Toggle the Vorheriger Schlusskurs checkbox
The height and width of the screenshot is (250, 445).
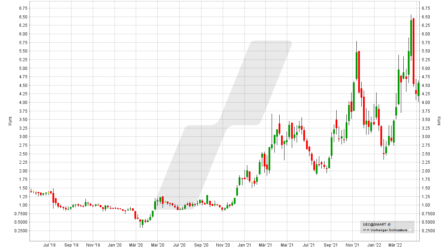point(410,230)
